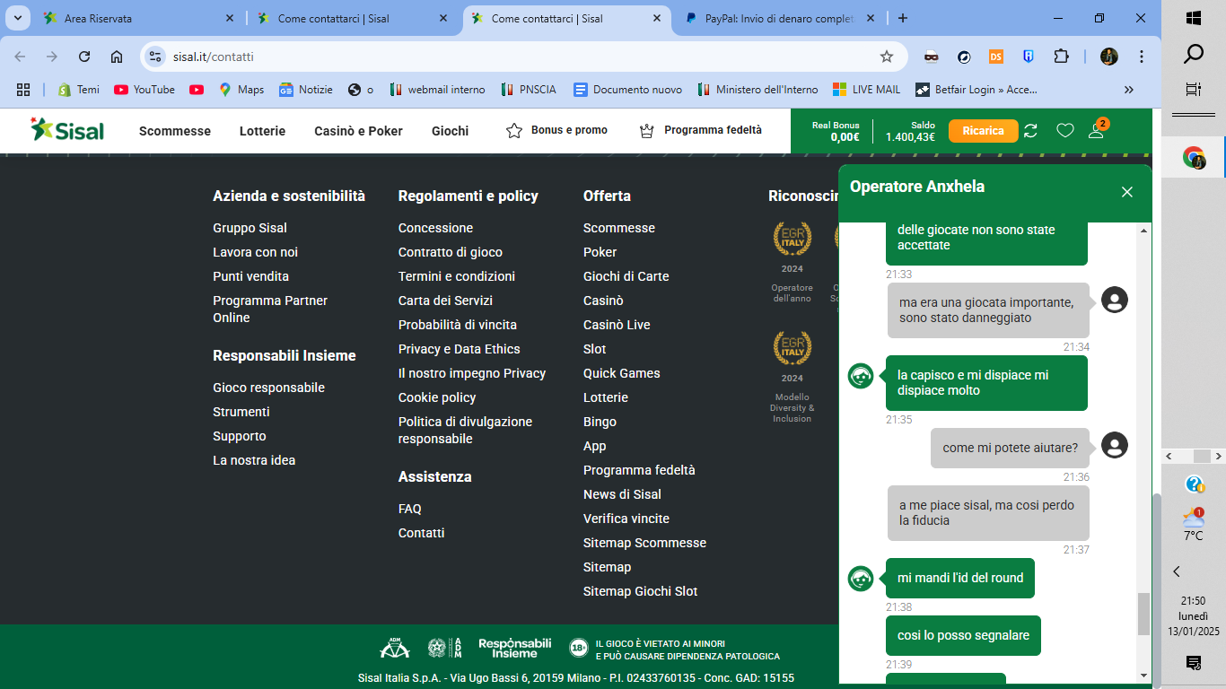This screenshot has height=689, width=1226.
Task: Open Verifica vincite link
Action: [626, 519]
